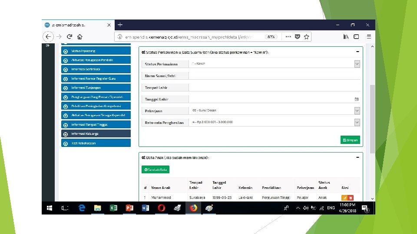Image resolution: width=417 pixels, height=234 pixels.
Task: Bookmark this page with star icon
Action: coord(307,36)
